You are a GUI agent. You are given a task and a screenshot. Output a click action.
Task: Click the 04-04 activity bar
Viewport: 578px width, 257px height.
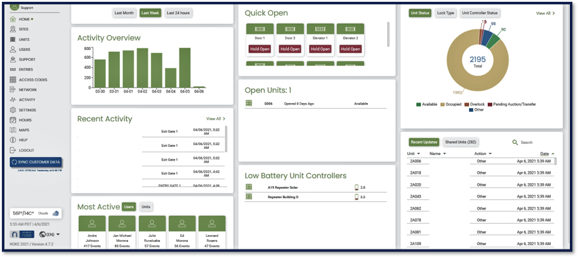171,78
